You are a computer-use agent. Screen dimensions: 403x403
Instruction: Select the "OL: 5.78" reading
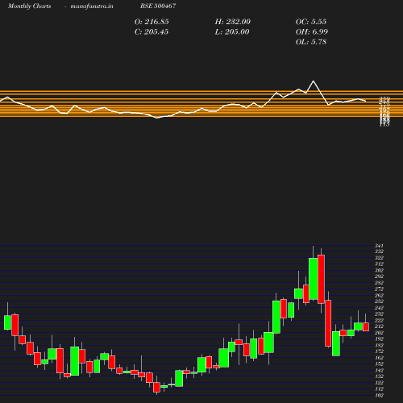pyautogui.click(x=311, y=42)
